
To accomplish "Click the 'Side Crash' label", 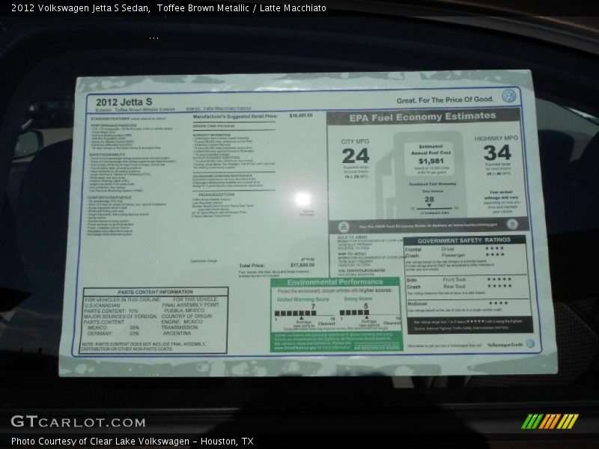I will click(414, 284).
